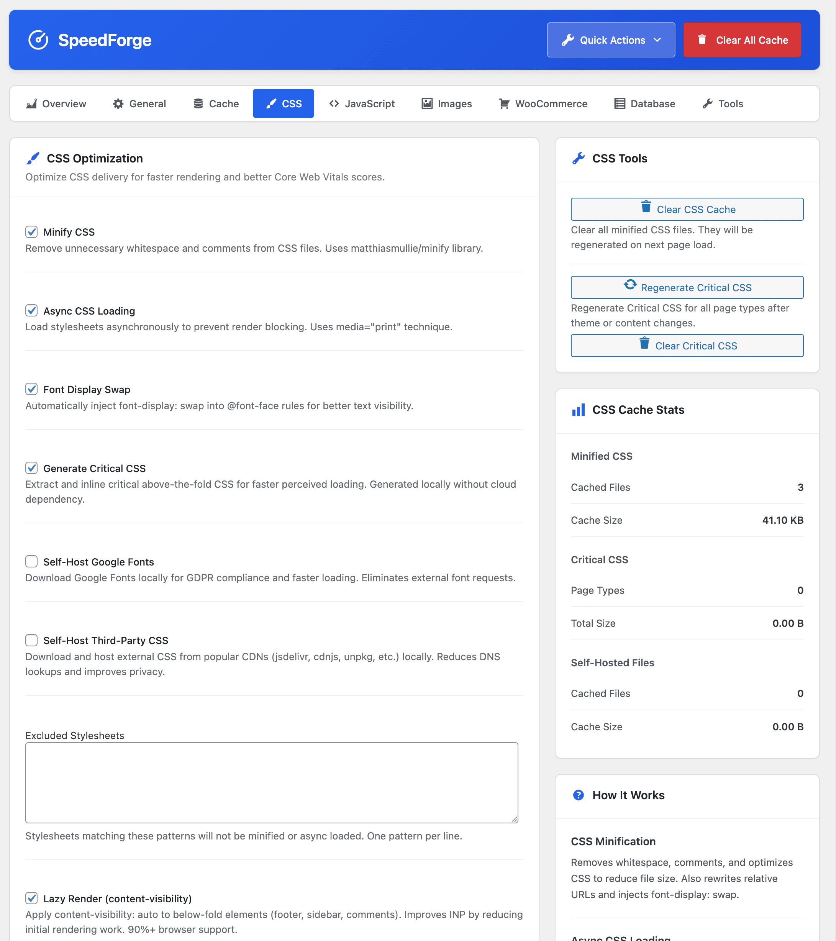This screenshot has height=941, width=836.
Task: Click the Regenerate Critical CSS button
Action: pyautogui.click(x=687, y=287)
